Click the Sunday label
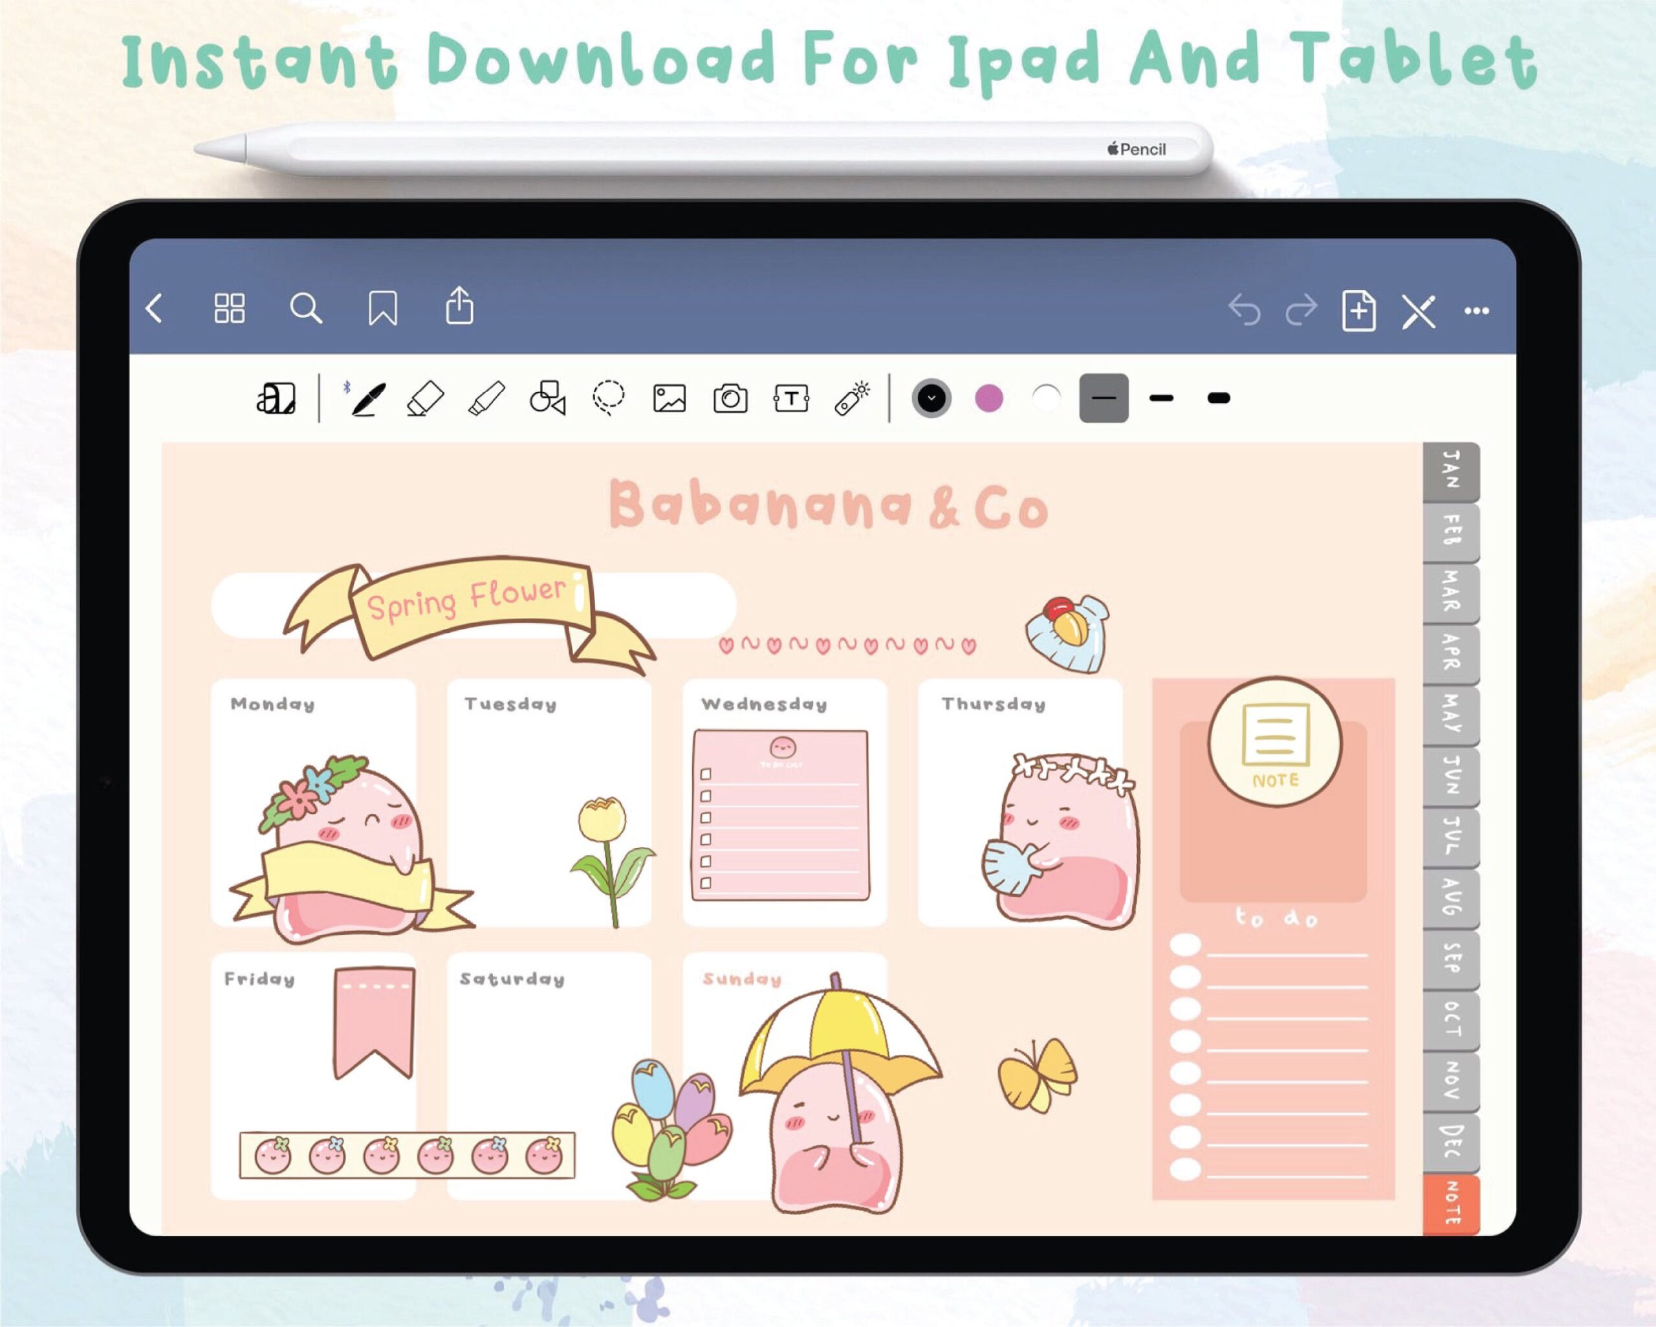Image resolution: width=1656 pixels, height=1327 pixels. point(742,979)
